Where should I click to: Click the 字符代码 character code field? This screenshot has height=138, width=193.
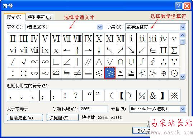tap(94, 109)
